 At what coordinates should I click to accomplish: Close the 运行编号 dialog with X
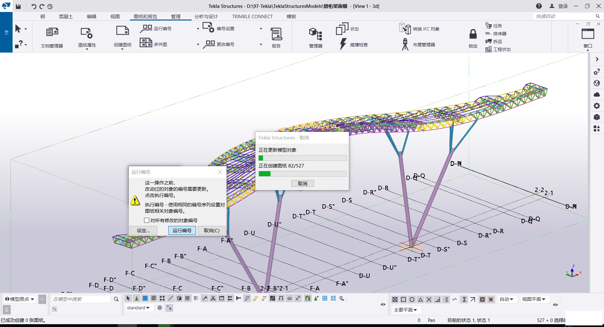click(220, 172)
